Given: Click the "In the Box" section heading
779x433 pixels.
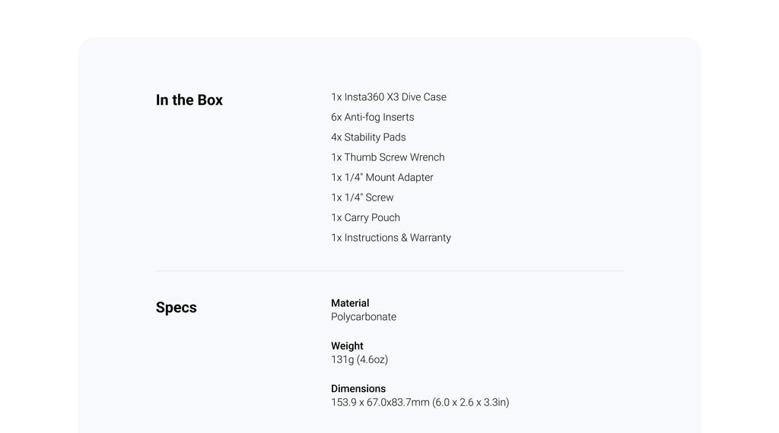Looking at the screenshot, I should (189, 100).
